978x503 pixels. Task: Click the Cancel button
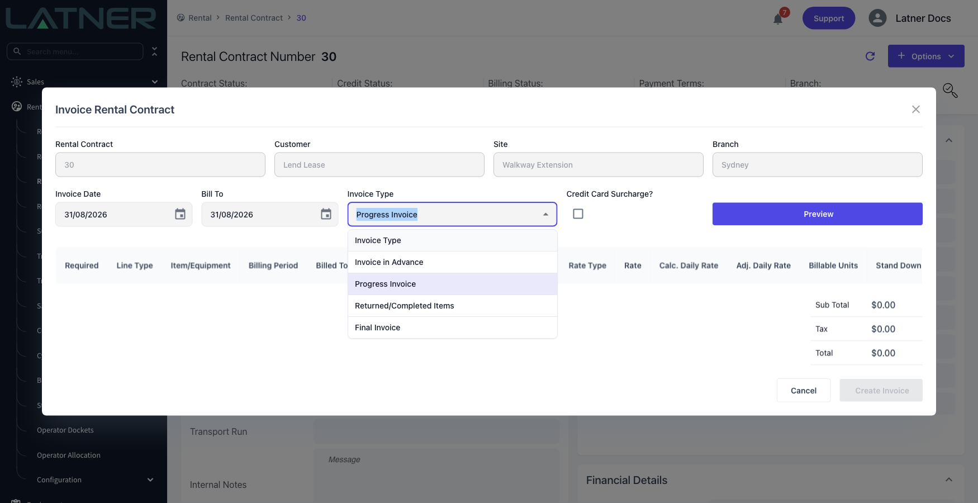(803, 390)
